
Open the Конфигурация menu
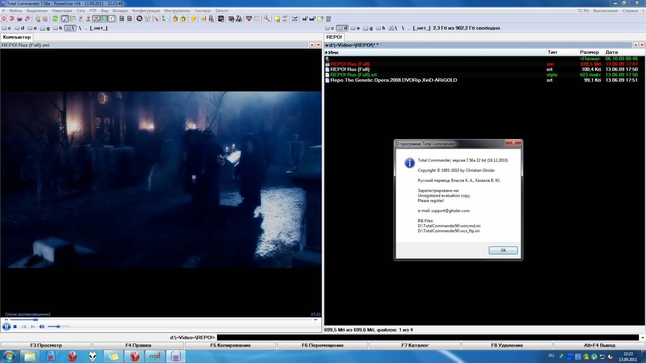(146, 11)
